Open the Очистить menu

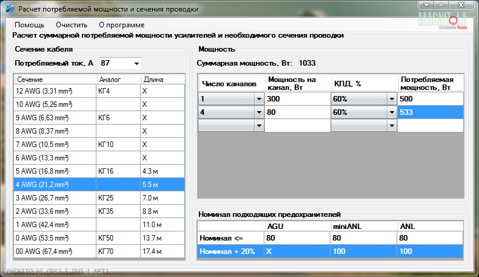(x=72, y=25)
